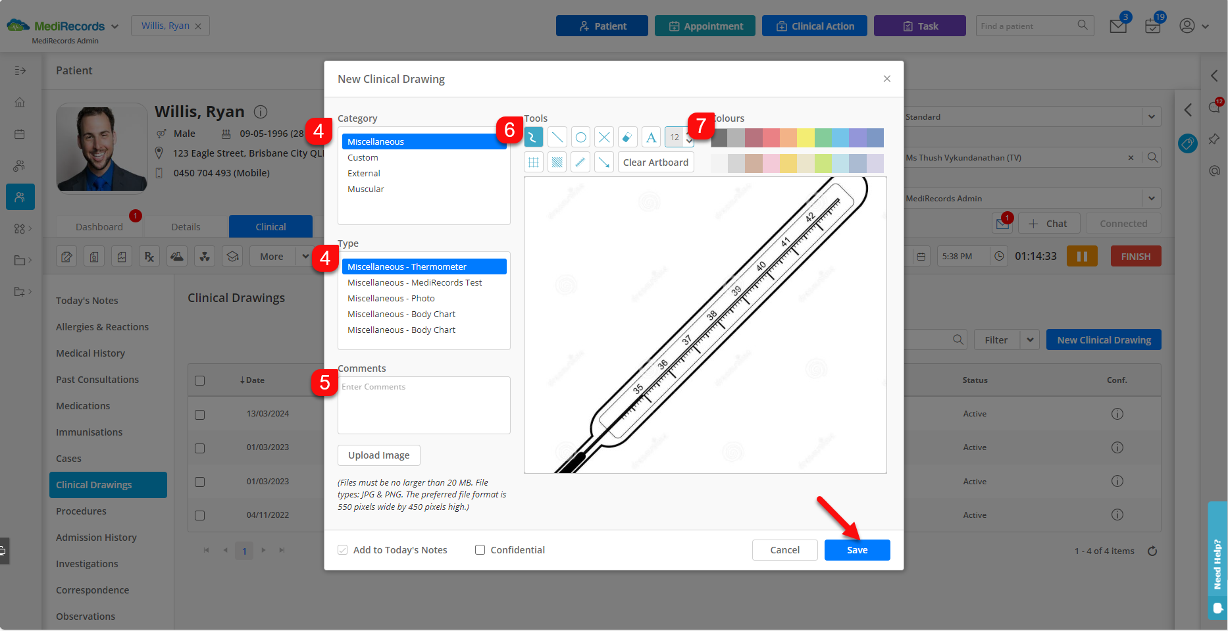This screenshot has width=1228, height=631.
Task: Select the straight line drawing tool
Action: [557, 137]
